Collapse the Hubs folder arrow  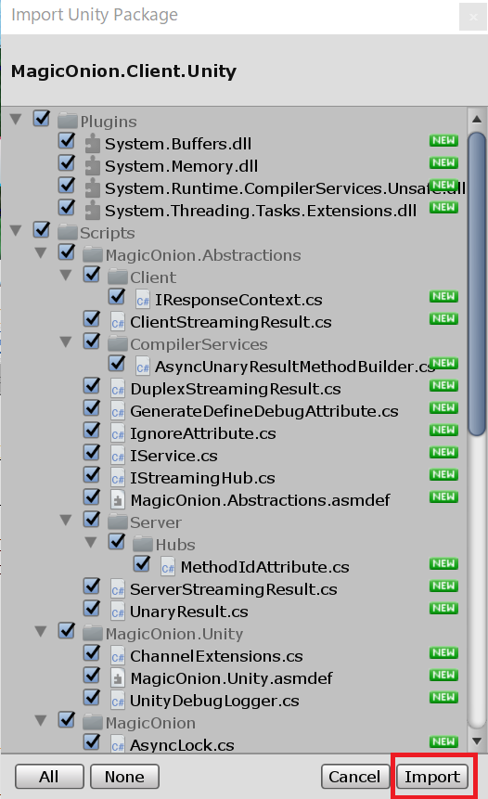91,543
